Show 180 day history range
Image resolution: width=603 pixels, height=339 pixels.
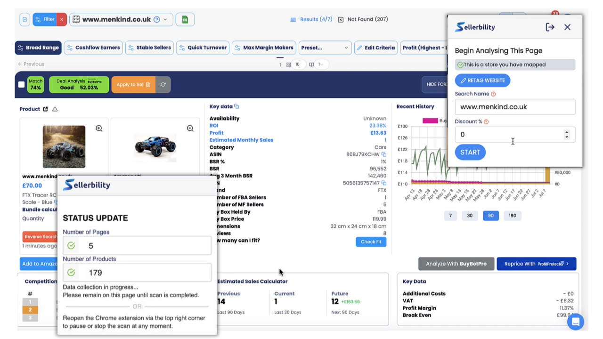(x=513, y=216)
